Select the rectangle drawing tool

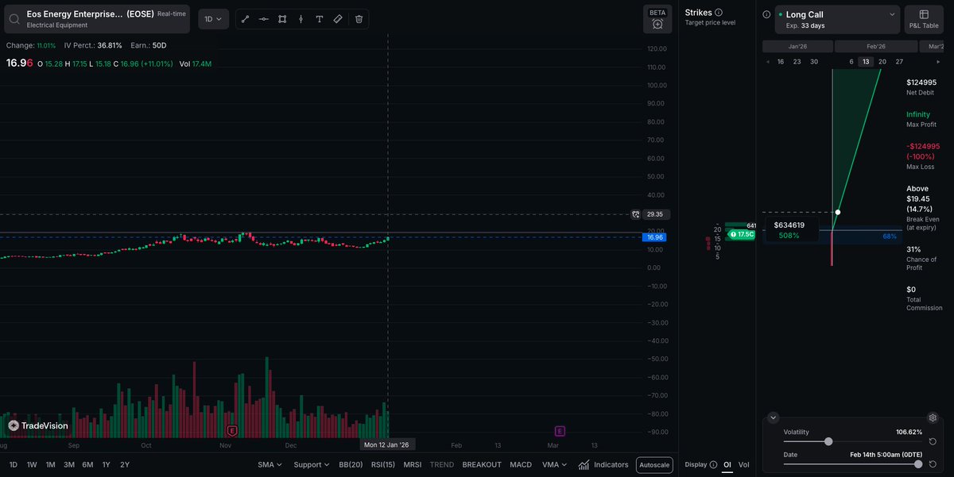[282, 19]
